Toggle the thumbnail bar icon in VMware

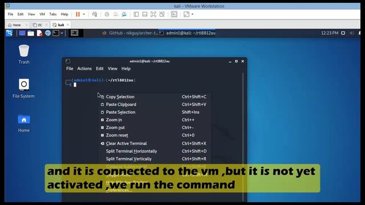(145, 14)
